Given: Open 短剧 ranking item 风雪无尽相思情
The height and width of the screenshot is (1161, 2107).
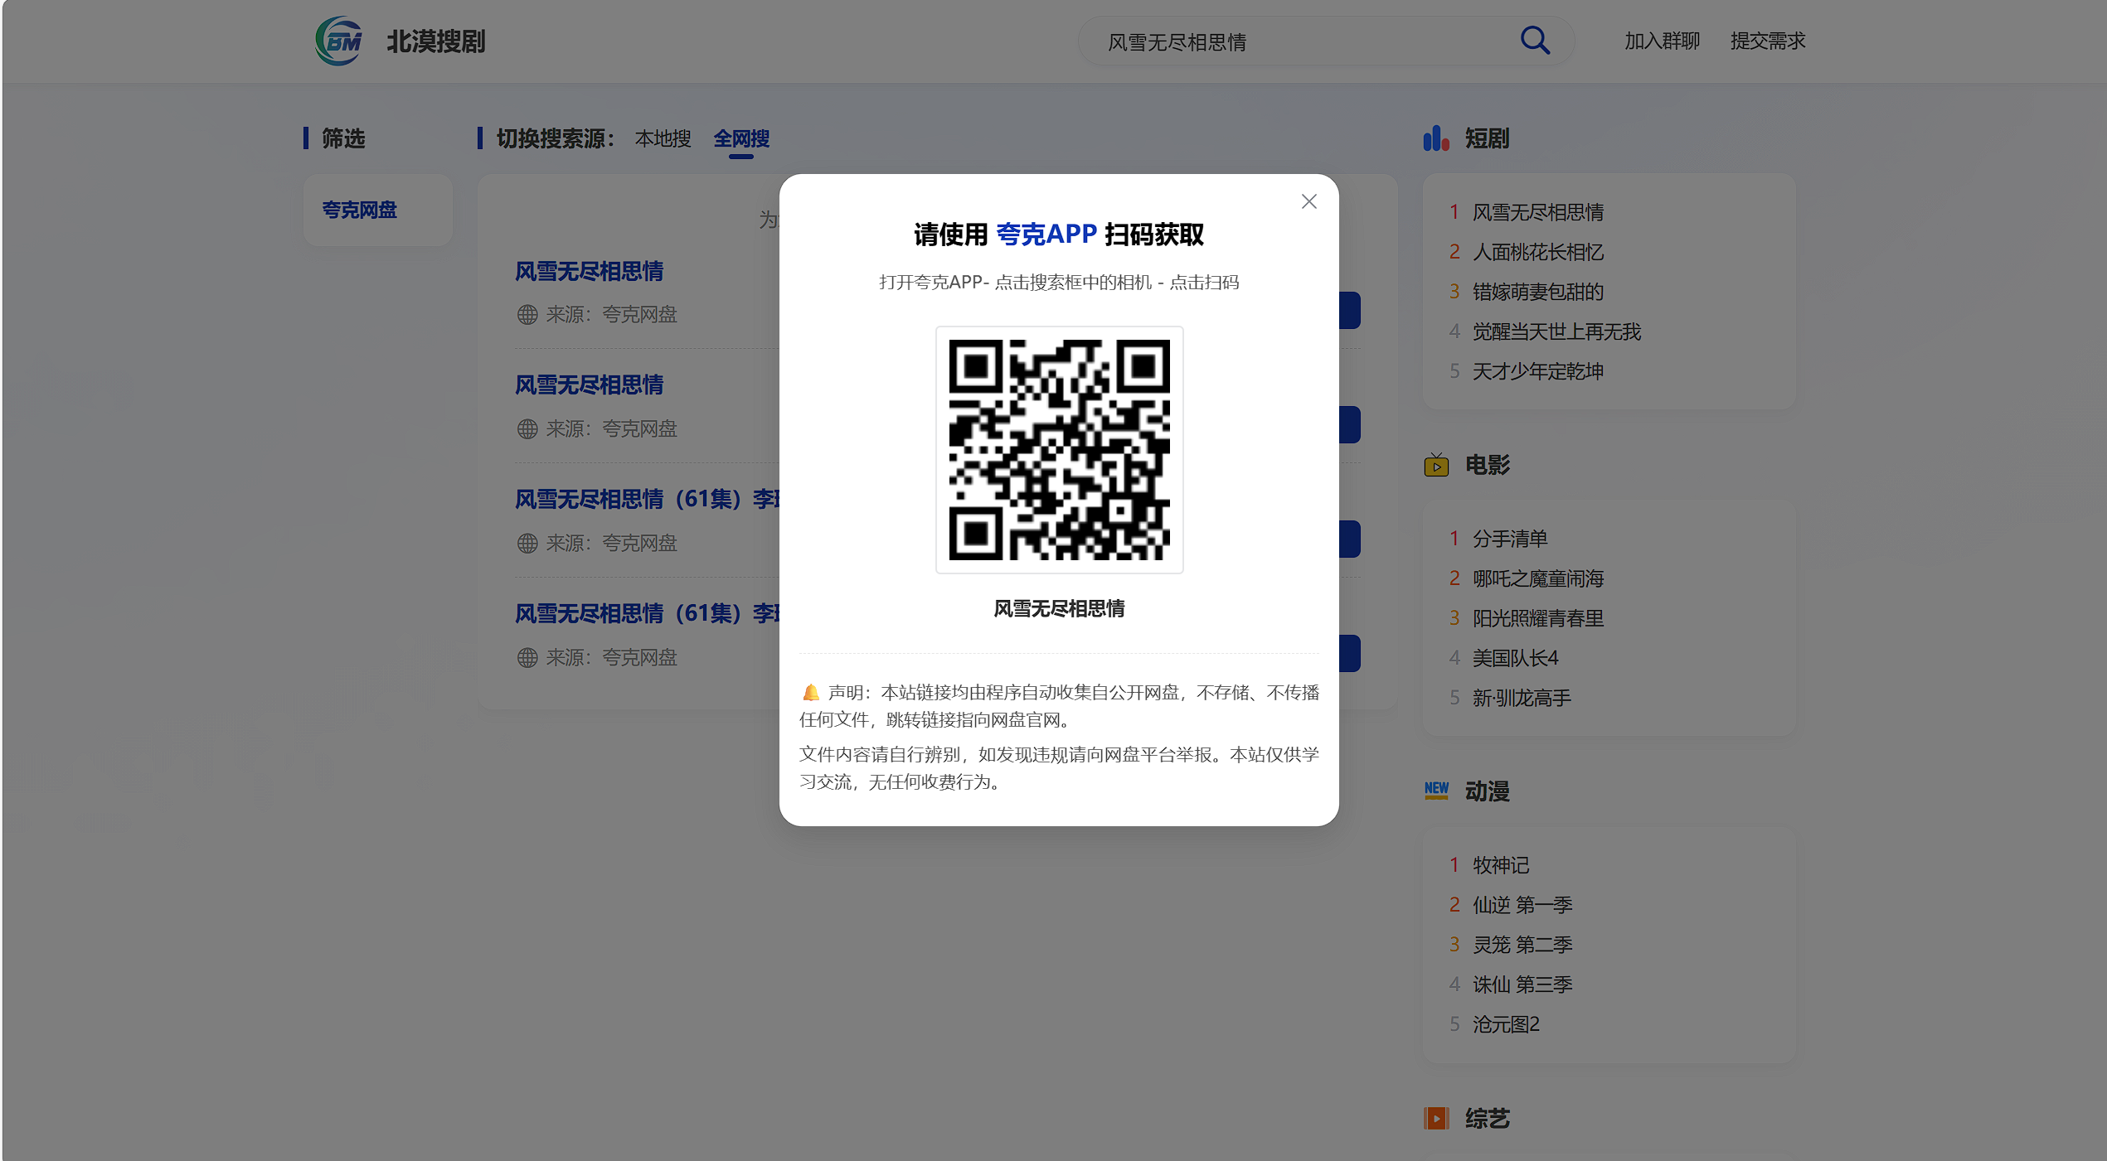Looking at the screenshot, I should pyautogui.click(x=1538, y=212).
